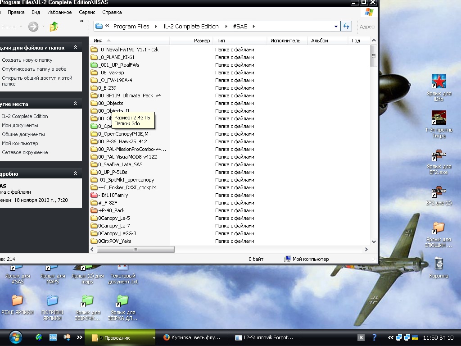
Task: Select the _0_Naval Fw190_V1.1 - czk folder icon
Action: (x=94, y=50)
